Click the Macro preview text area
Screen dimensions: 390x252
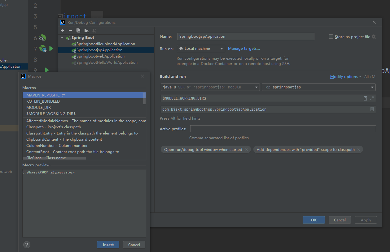(84, 203)
